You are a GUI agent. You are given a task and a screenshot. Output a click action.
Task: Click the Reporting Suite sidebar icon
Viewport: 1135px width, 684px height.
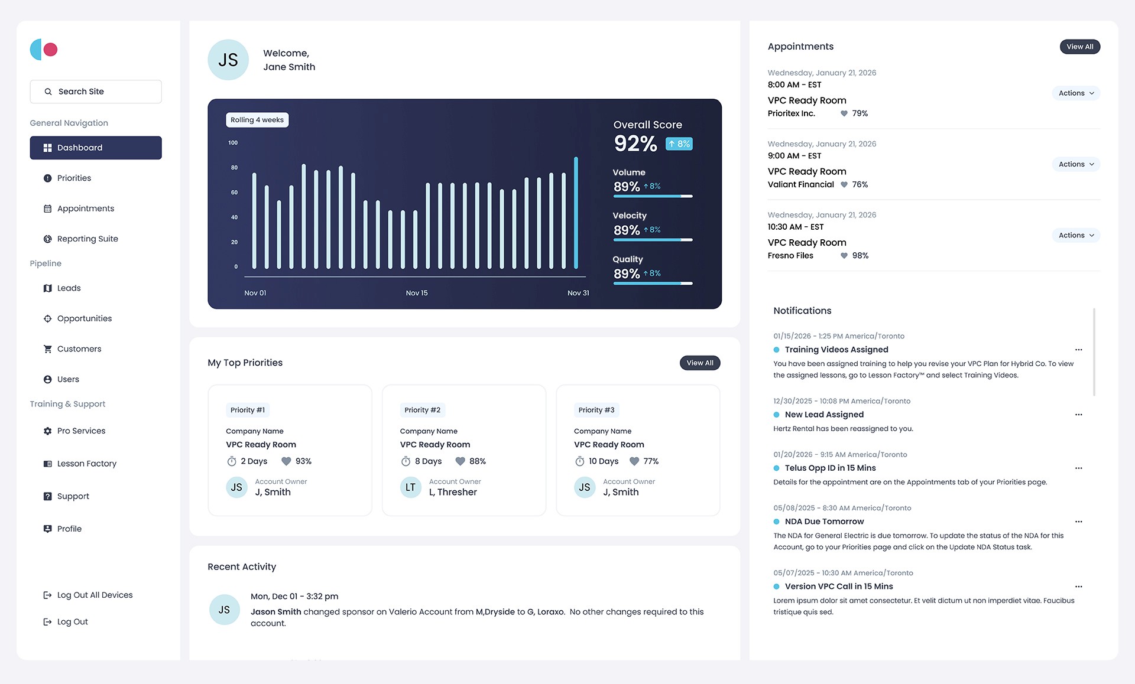tap(47, 239)
